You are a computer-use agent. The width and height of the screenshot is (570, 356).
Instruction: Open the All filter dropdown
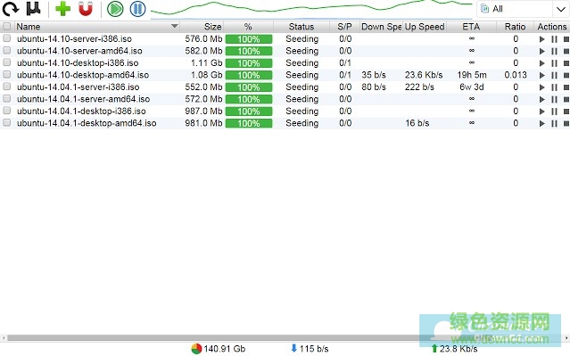[x=522, y=9]
